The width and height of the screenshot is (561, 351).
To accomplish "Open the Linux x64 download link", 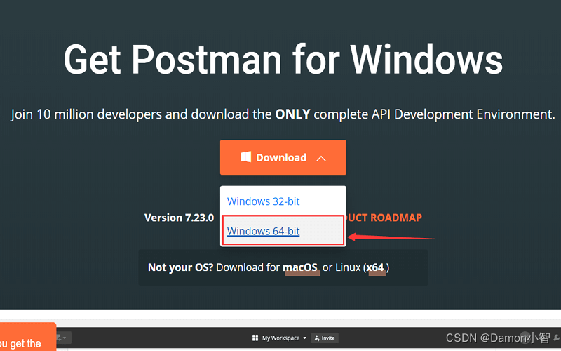I will pos(375,267).
